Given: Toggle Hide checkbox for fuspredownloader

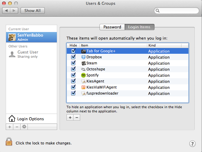Looking at the screenshot, I should coord(73,93).
